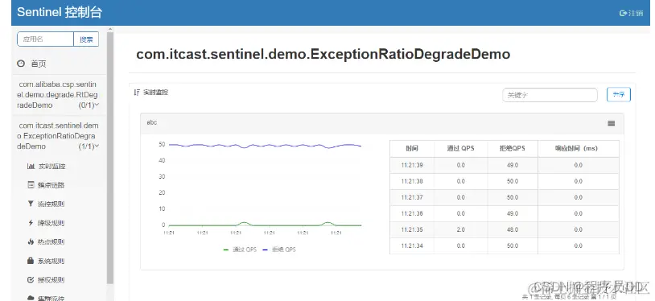Image resolution: width=655 pixels, height=301 pixels.
Task: Click the 2.0 passed QPS value
Action: (461, 229)
